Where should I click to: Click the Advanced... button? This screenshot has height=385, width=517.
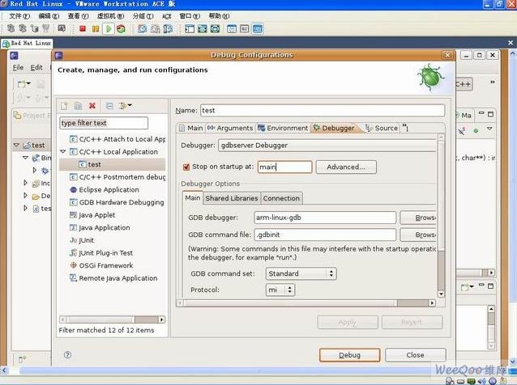[346, 167]
